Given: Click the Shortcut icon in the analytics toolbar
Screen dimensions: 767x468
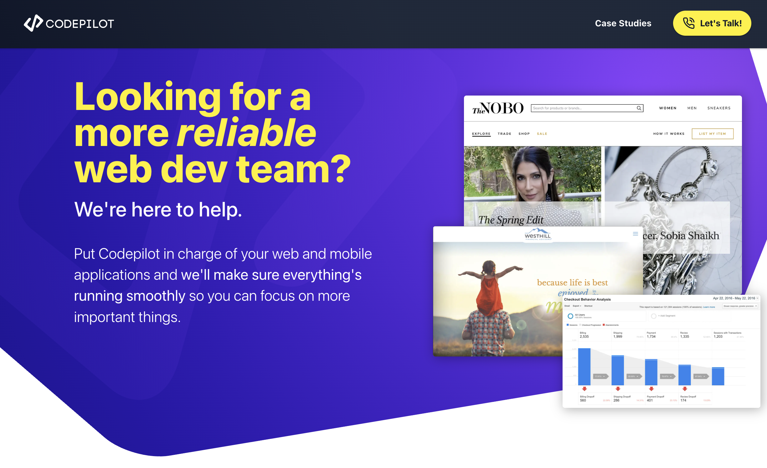Looking at the screenshot, I should [x=588, y=306].
